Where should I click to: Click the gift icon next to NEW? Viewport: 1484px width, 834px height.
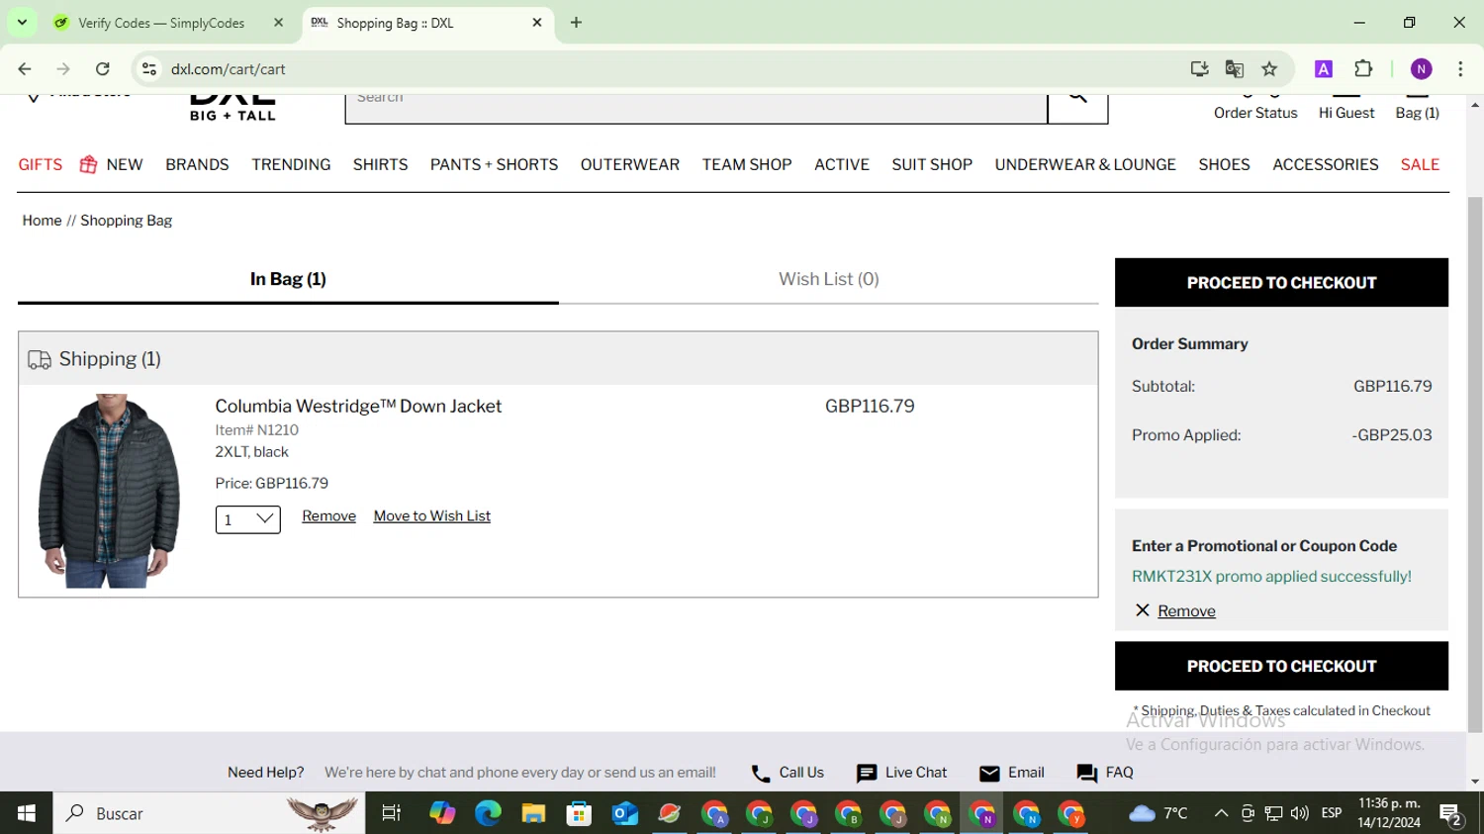point(88,164)
